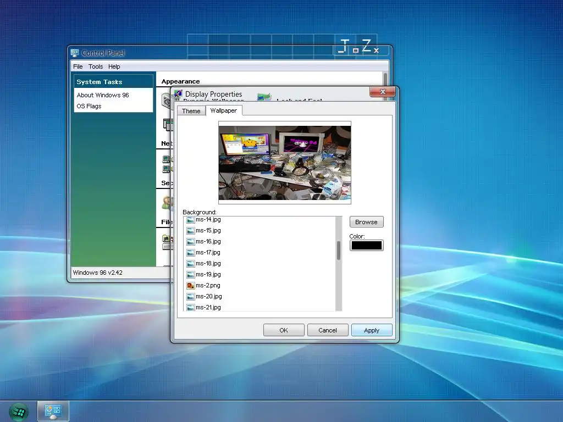Select the ms-2.png filename
This screenshot has width=563, height=422.
coord(208,285)
